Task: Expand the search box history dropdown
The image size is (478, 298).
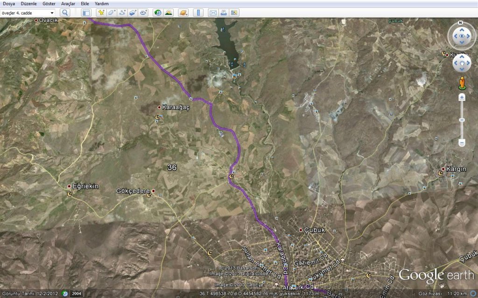Action: point(52,13)
